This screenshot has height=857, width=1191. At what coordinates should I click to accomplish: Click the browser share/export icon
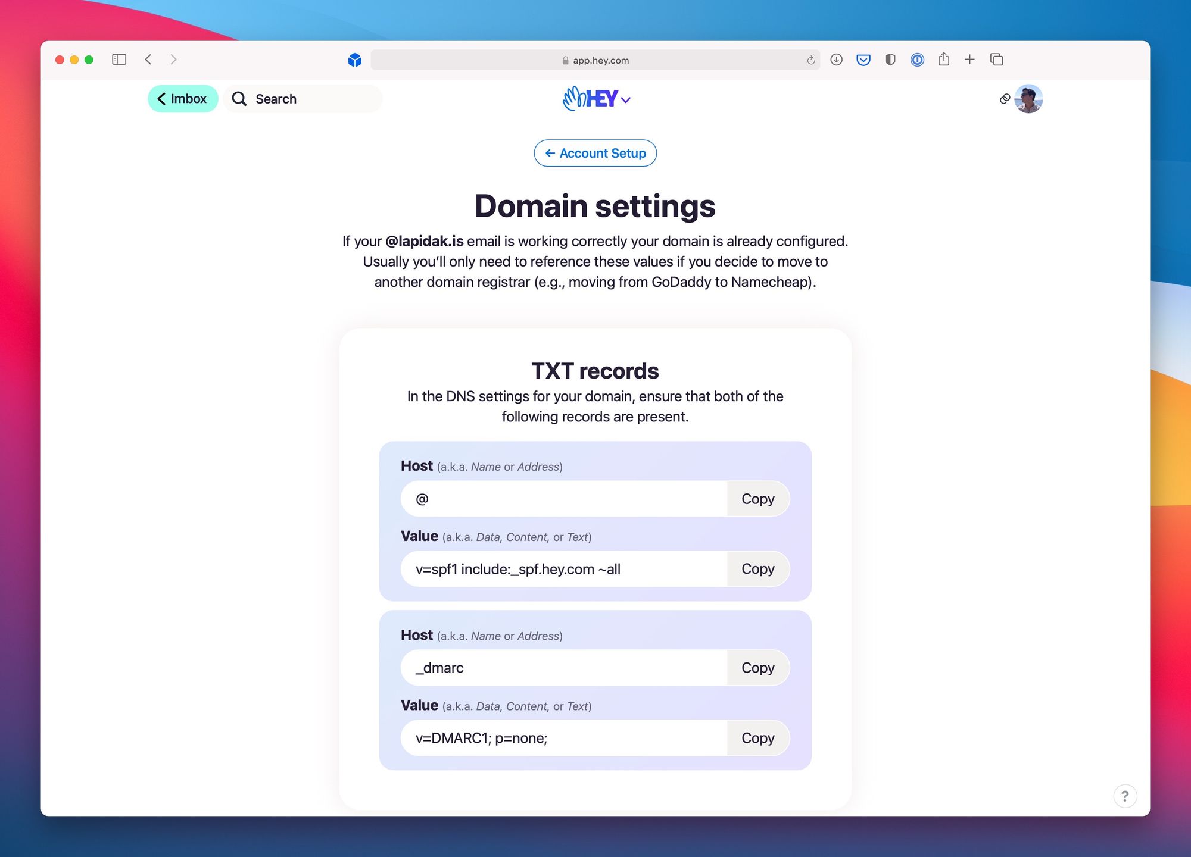[x=943, y=58]
